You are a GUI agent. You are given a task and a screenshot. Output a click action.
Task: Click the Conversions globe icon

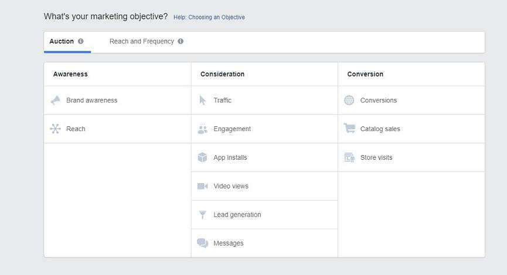[349, 100]
